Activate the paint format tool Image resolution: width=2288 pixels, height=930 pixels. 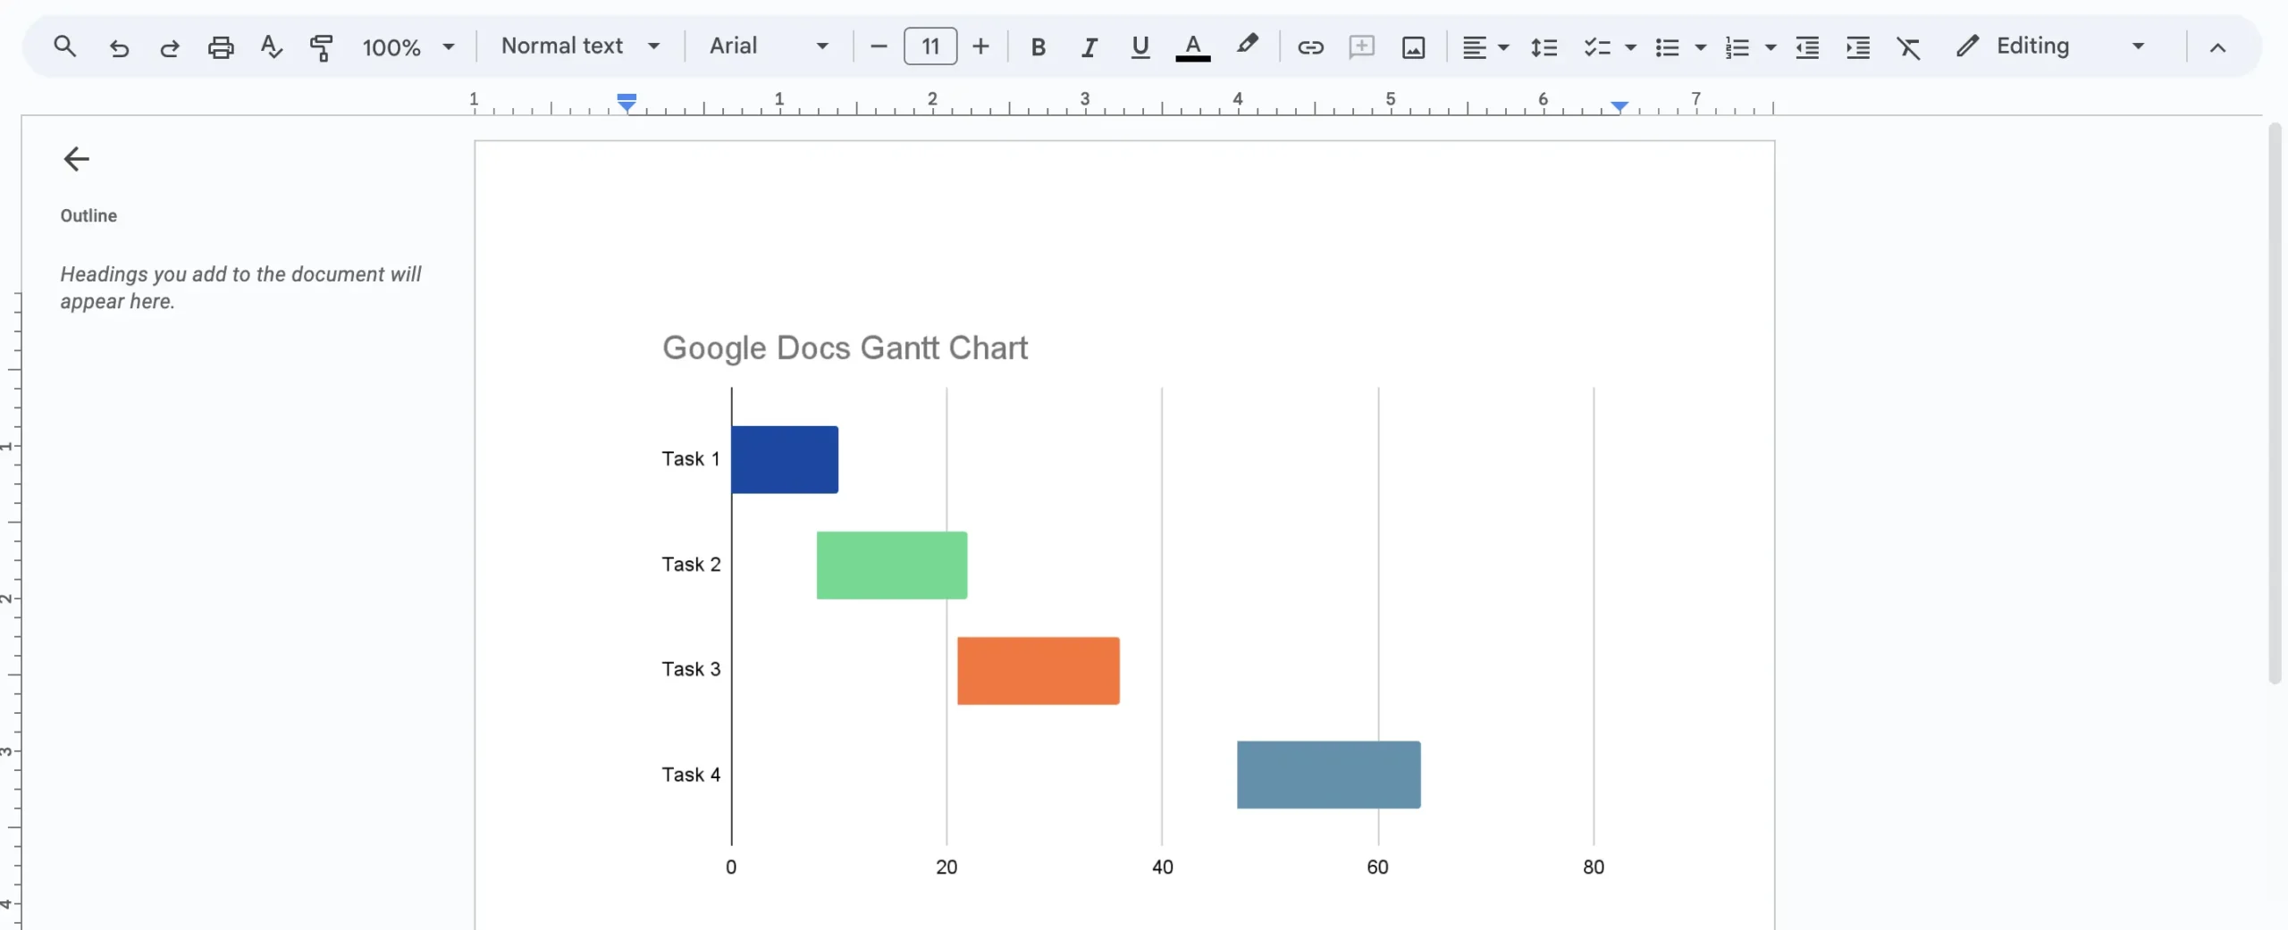pyautogui.click(x=322, y=46)
